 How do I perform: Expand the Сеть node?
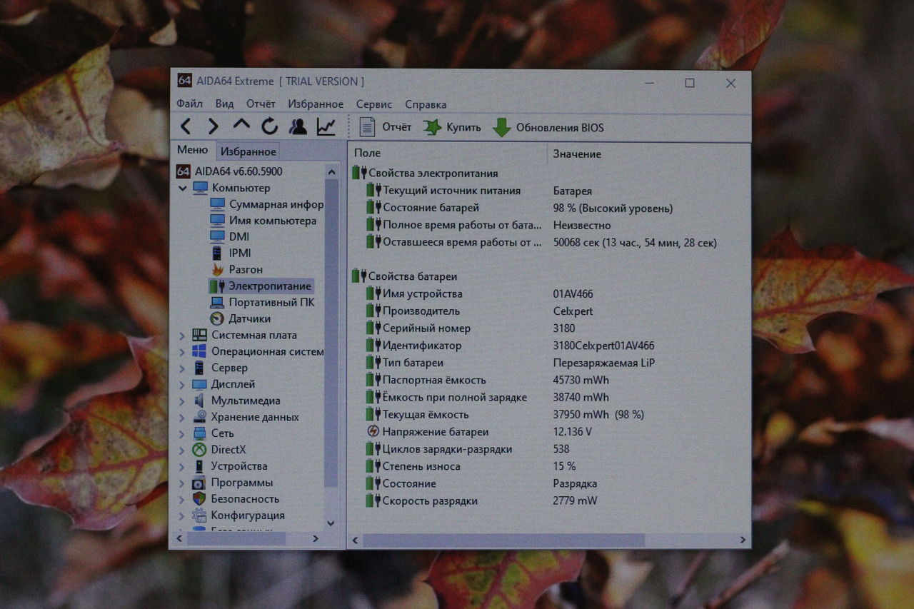pyautogui.click(x=181, y=433)
